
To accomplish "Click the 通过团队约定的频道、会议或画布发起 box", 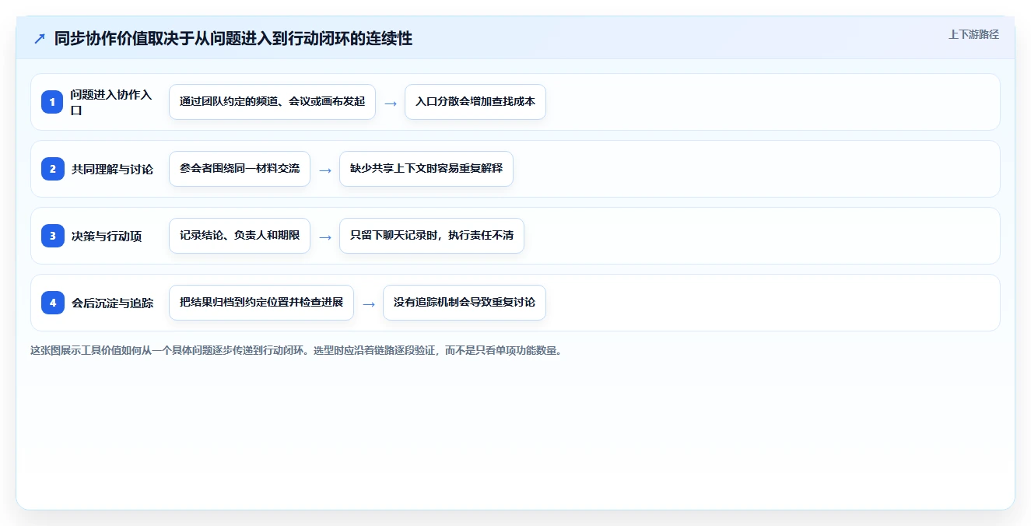I will (272, 102).
